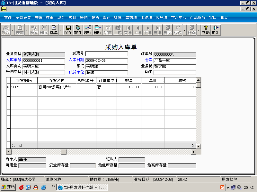
Task: Click the 流转 transfer icon
Action: pyautogui.click(x=178, y=30)
